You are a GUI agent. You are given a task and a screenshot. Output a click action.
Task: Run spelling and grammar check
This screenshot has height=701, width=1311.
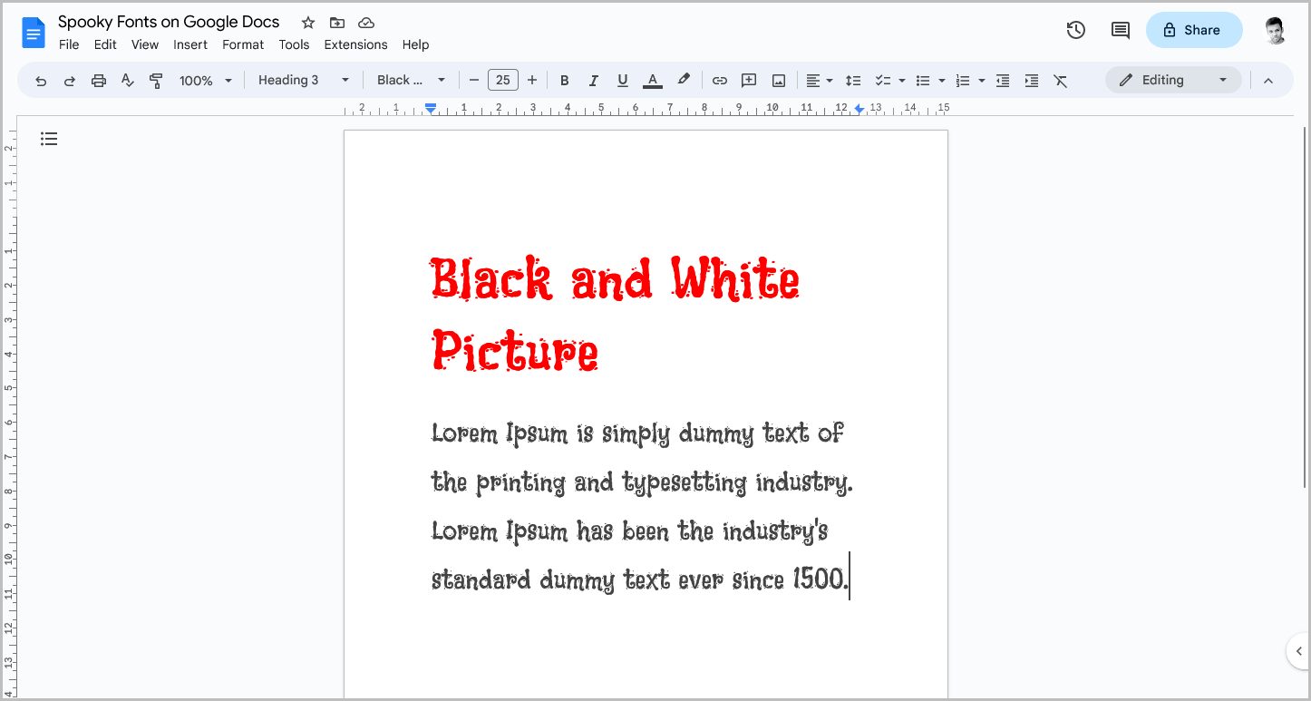tap(127, 80)
